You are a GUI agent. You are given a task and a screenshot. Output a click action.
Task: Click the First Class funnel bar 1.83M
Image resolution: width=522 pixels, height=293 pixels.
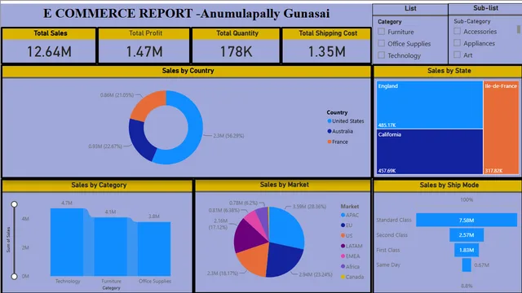467,250
